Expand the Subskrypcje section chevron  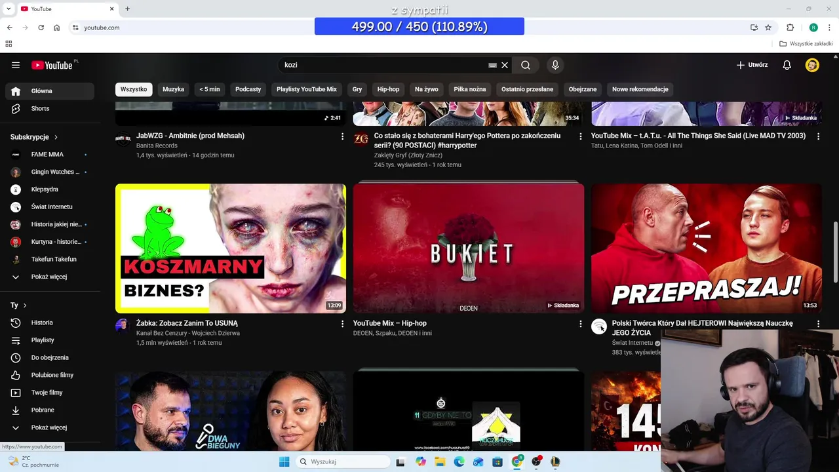coord(56,137)
